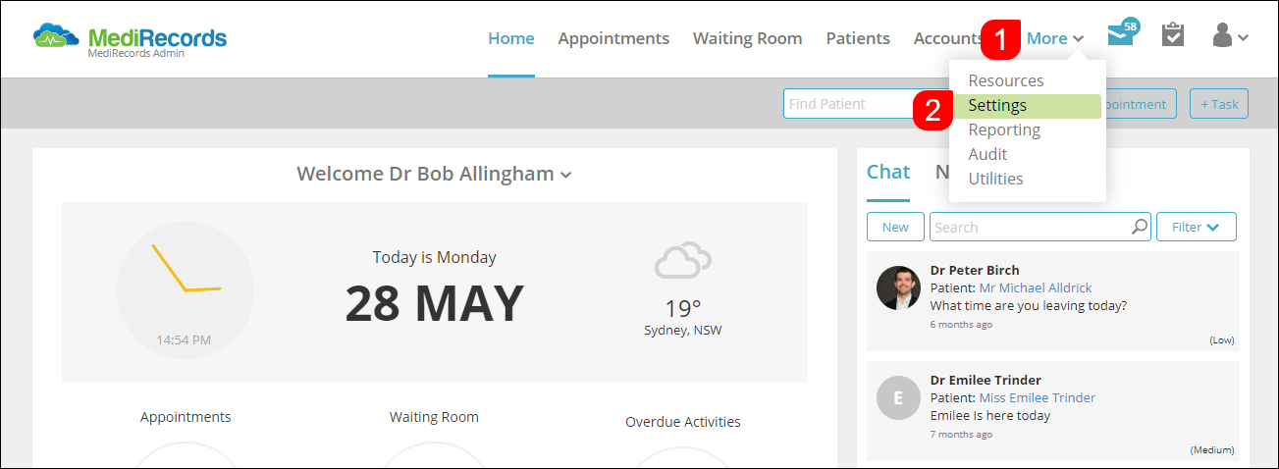Switch to the Waiting Room tab
The height and width of the screenshot is (469, 1279).
coord(747,38)
